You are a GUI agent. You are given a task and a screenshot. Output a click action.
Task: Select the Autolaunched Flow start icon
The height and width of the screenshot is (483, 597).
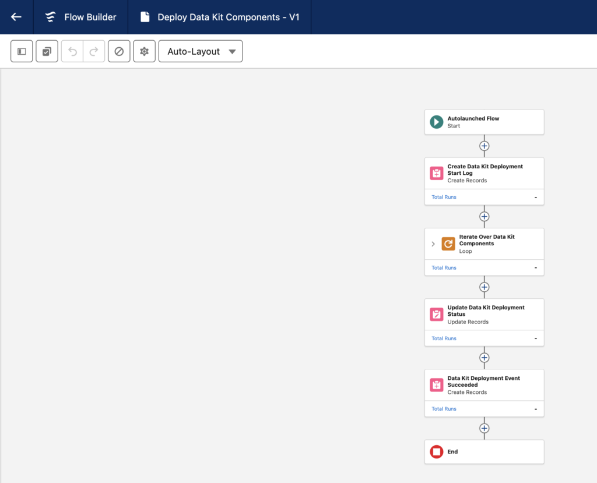pos(436,122)
